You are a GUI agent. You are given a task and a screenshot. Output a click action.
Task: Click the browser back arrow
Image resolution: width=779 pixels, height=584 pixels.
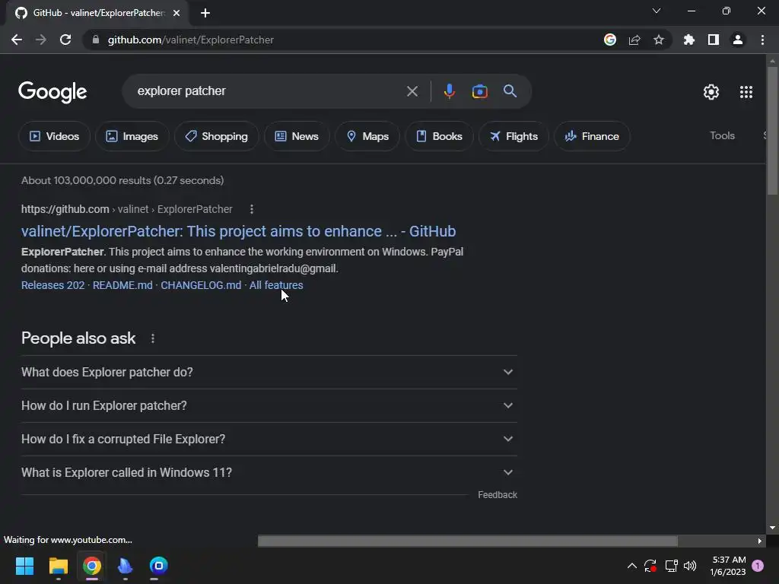pos(17,40)
